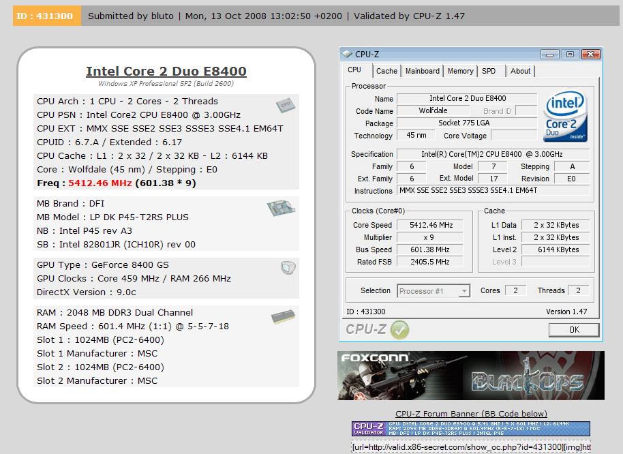Click the Version 1.47 text in CPU-Z
Image resolution: width=623 pixels, height=454 pixels.
pos(566,312)
